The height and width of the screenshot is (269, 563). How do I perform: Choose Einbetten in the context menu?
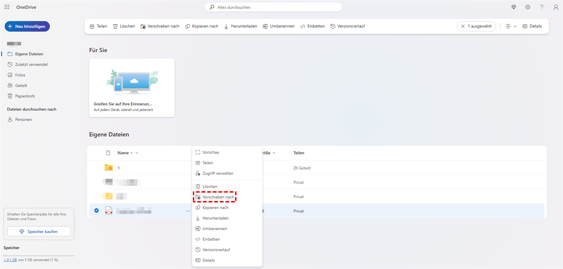(227, 239)
